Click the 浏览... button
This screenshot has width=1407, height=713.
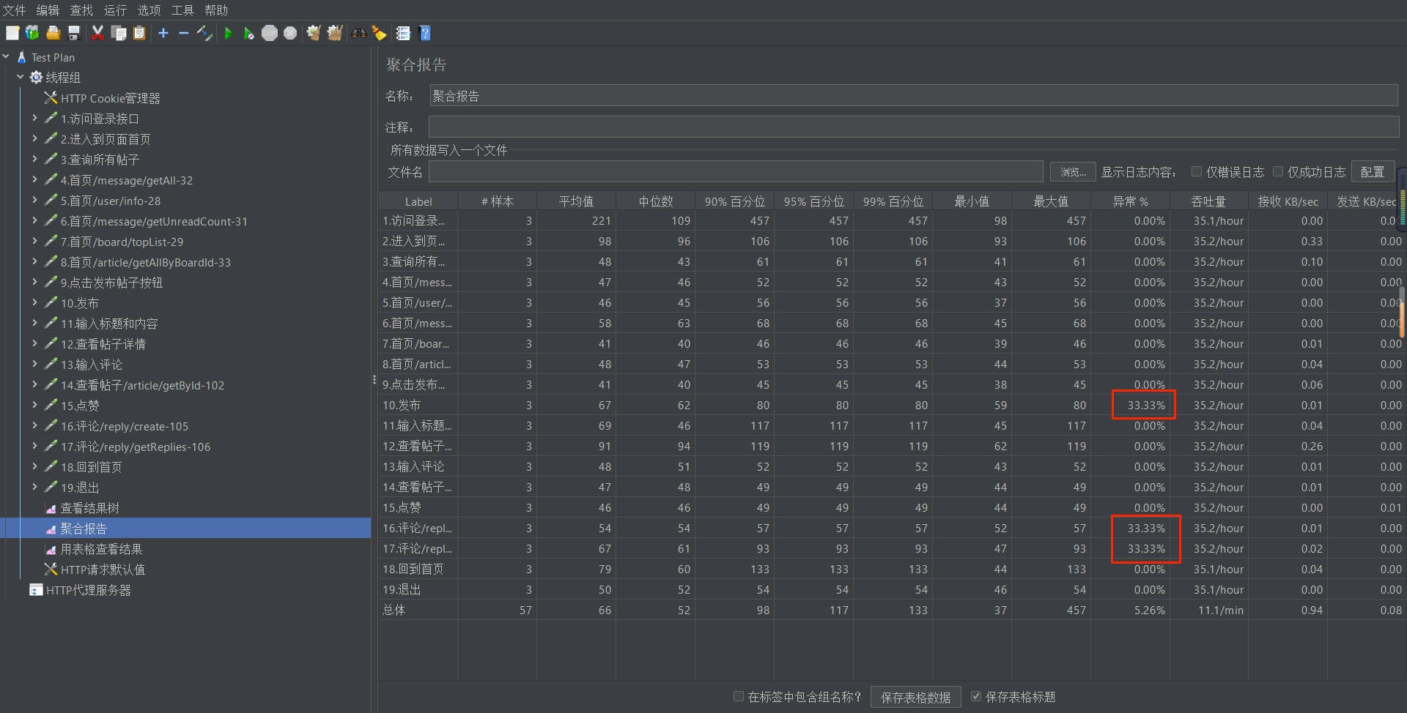pos(1073,172)
